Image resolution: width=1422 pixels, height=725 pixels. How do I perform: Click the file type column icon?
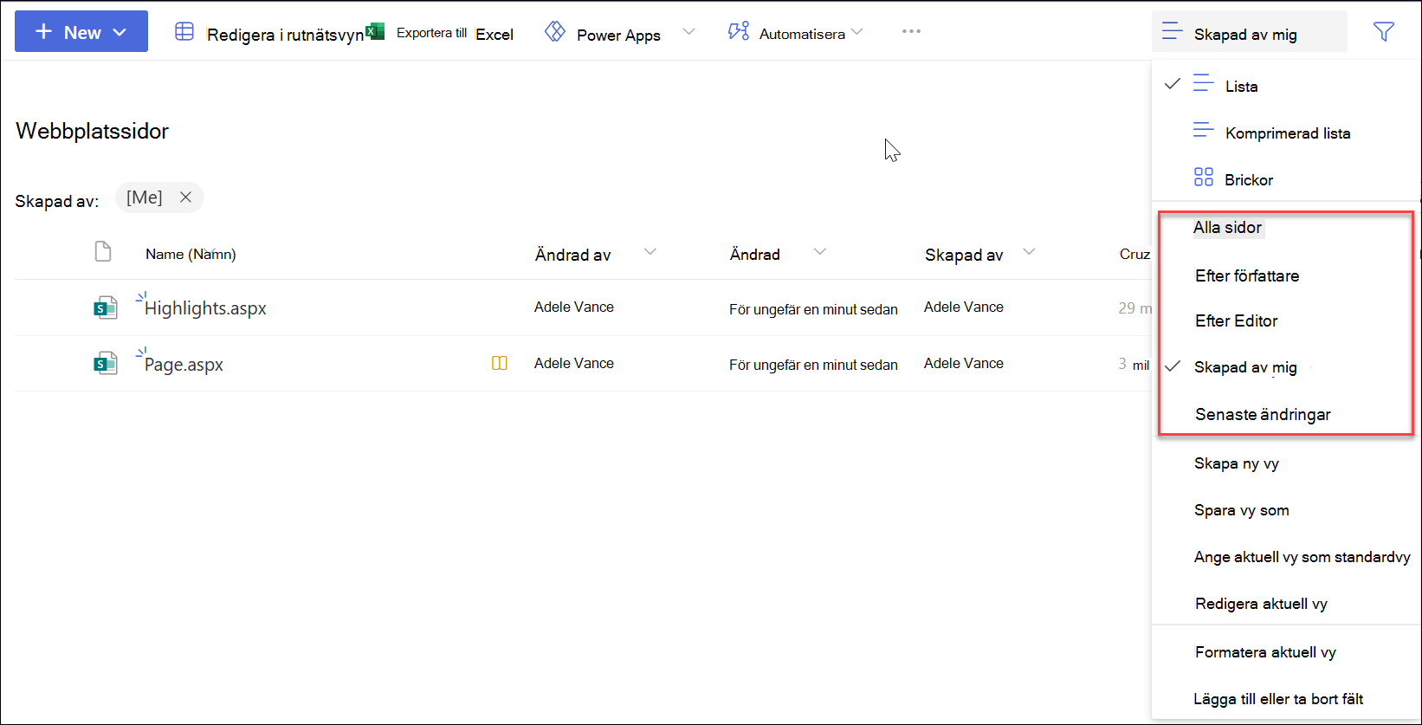point(103,252)
